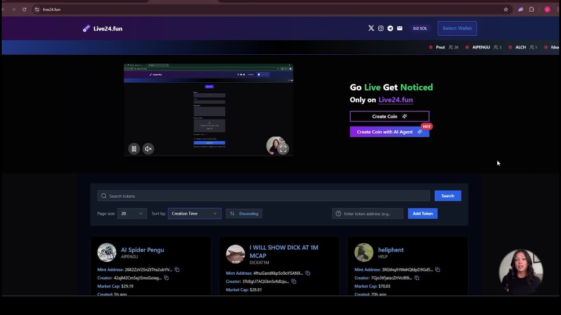Click the token address help icon
The image size is (561, 315).
tap(338, 213)
